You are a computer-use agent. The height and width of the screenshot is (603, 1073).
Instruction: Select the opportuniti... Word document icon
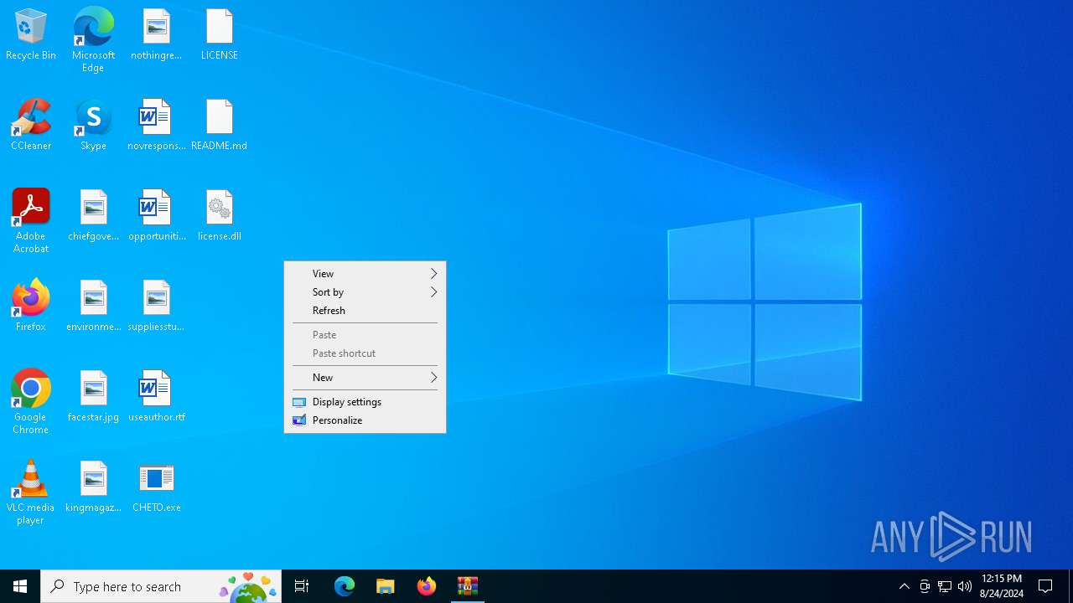click(x=156, y=216)
